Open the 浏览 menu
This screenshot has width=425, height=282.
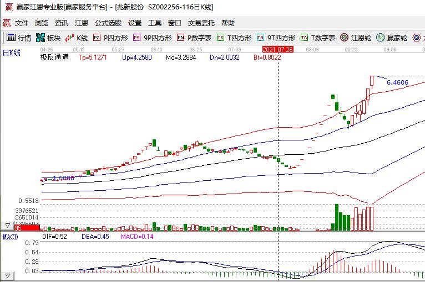pyautogui.click(x=42, y=23)
